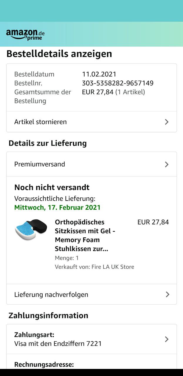Click the Lieferung nachverfolgen chevron
Viewport: 183px width, 376px height.
[167, 294]
